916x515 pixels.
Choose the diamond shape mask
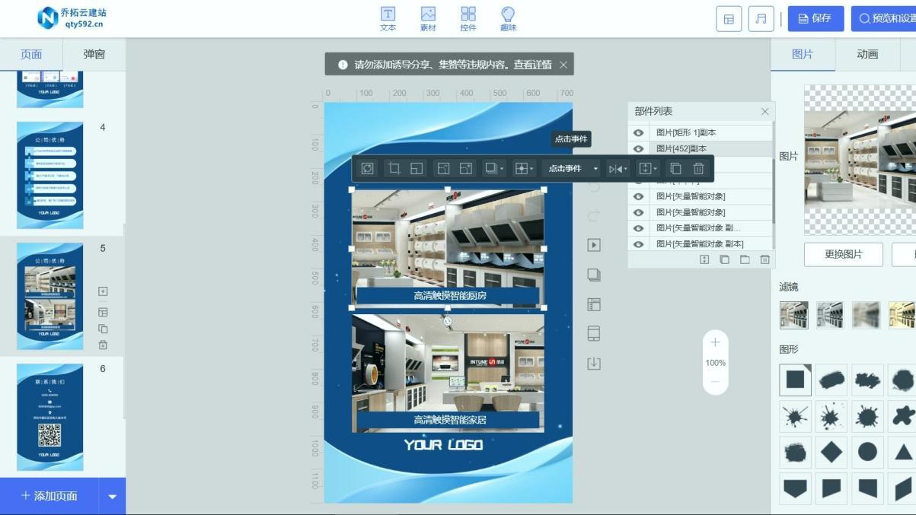pos(831,452)
